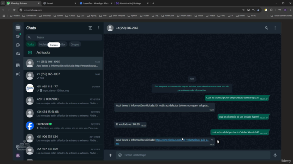Open the apps grid in bookmarks bar
The image size is (293, 164).
coord(4,16)
